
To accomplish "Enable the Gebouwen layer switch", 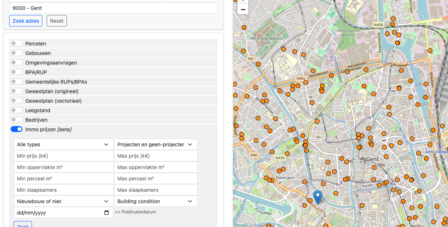I will pos(17,53).
